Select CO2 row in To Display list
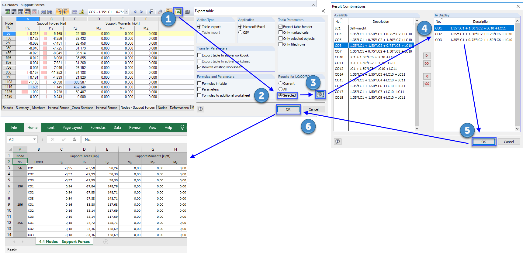Viewport: 523px width, 253px height. [x=474, y=34]
